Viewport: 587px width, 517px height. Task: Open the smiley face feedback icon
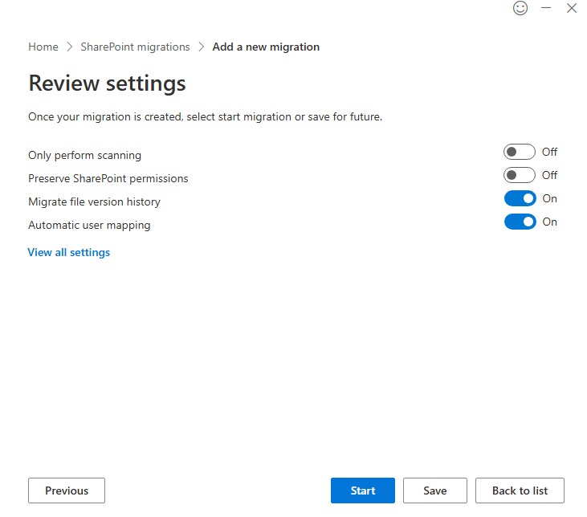coord(520,8)
